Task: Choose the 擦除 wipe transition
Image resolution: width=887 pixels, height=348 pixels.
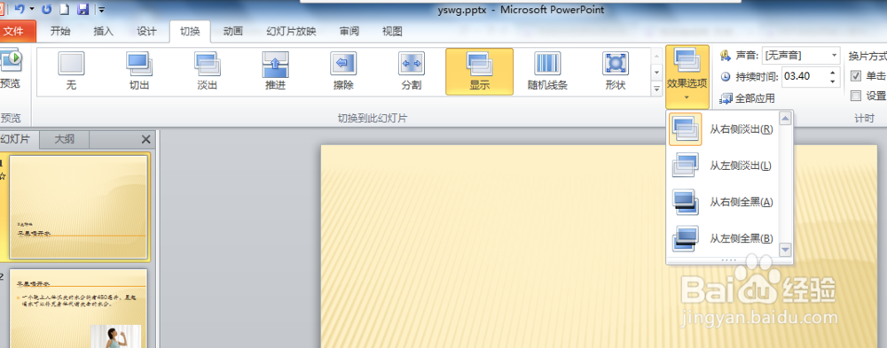Action: tap(343, 72)
